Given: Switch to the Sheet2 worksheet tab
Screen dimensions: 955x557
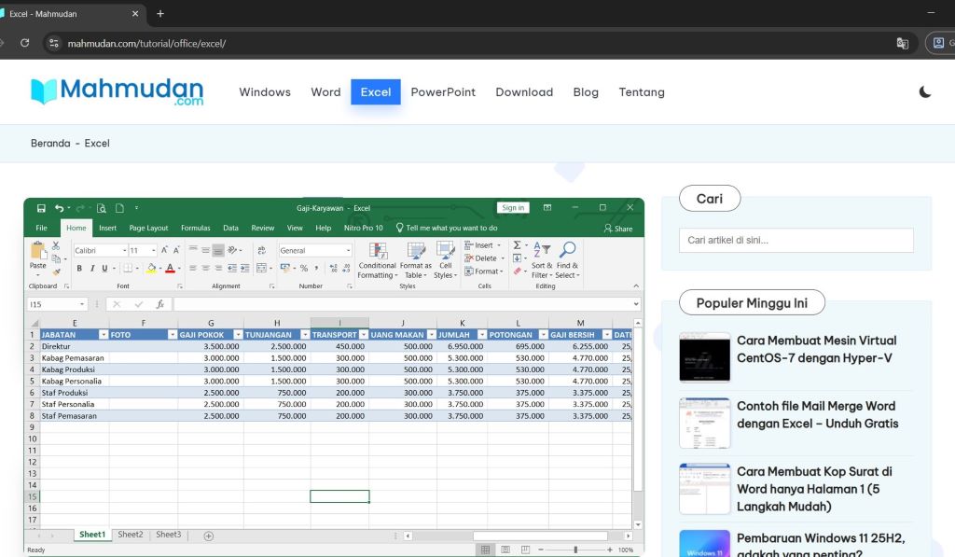Looking at the screenshot, I should [x=131, y=535].
